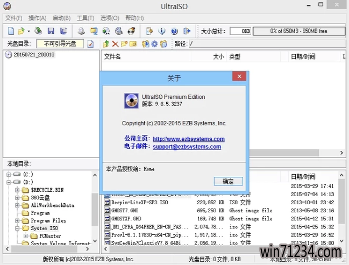Click the blue Info toolbar icon
This screenshot has width=349, height=265.
pos(161,31)
